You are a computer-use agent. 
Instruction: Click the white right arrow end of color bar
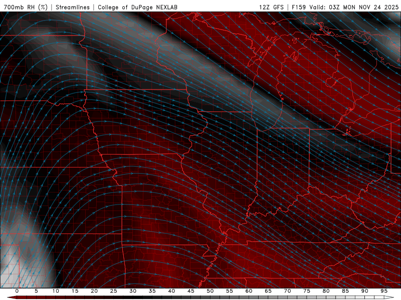[389, 297]
